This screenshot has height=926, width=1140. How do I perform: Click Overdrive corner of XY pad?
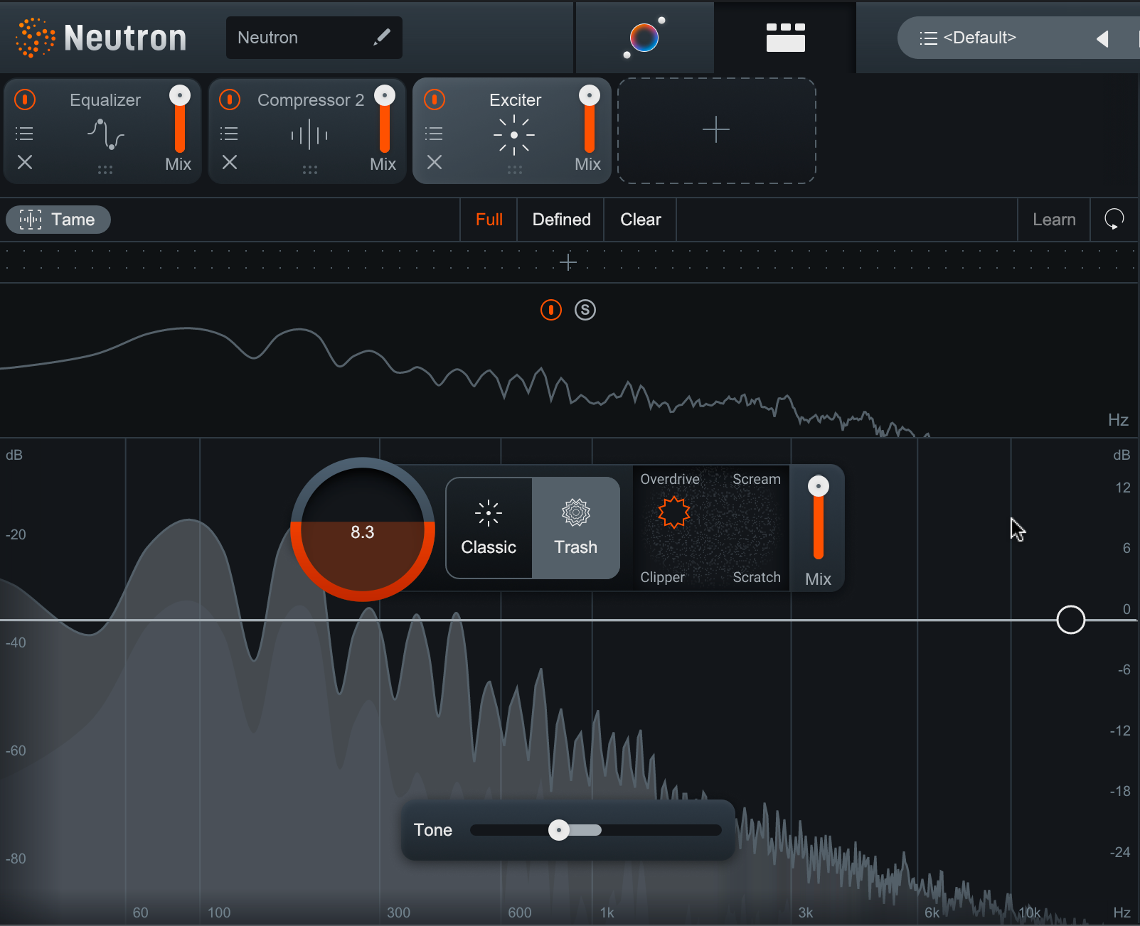pyautogui.click(x=670, y=480)
